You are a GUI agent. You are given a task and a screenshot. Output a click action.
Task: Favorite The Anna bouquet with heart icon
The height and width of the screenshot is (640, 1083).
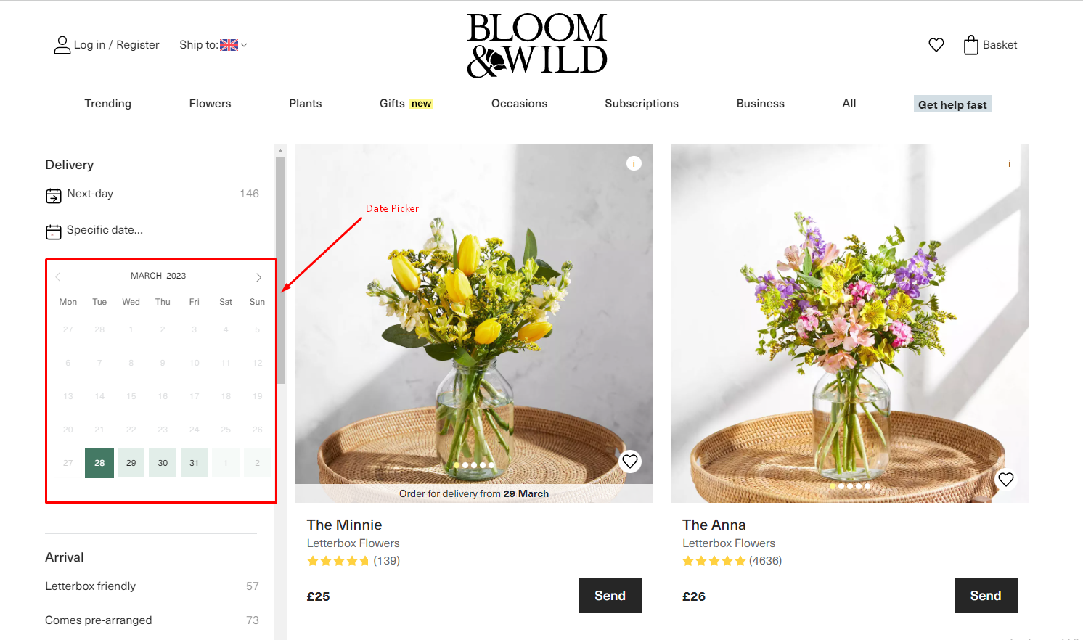pos(1005,480)
